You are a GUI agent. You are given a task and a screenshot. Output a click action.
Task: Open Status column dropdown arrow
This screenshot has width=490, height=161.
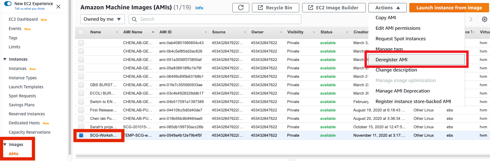347,32
